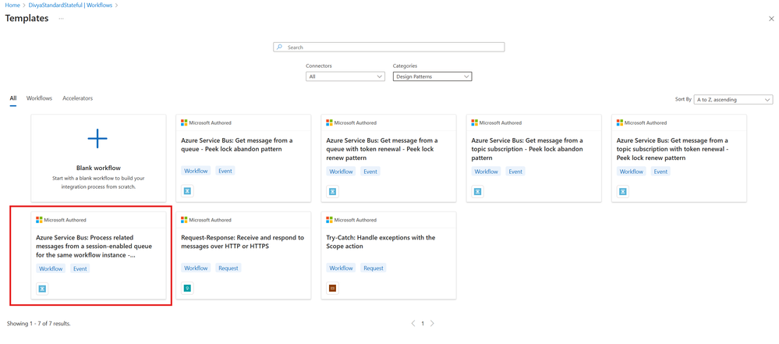Click the HTTP Request connector icon on Request-Response card
This screenshot has width=779, height=344.
(x=187, y=289)
